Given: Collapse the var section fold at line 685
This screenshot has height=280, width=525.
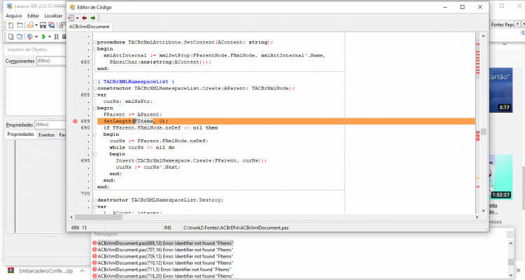Looking at the screenshot, I should [x=94, y=95].
